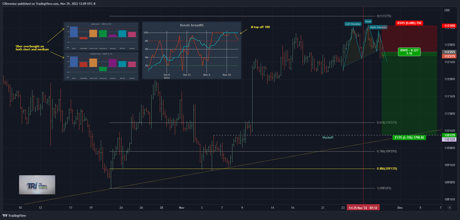Click the crosshair date tag 'Fri 25 Nov '22 07:12'

pyautogui.click(x=363, y=208)
